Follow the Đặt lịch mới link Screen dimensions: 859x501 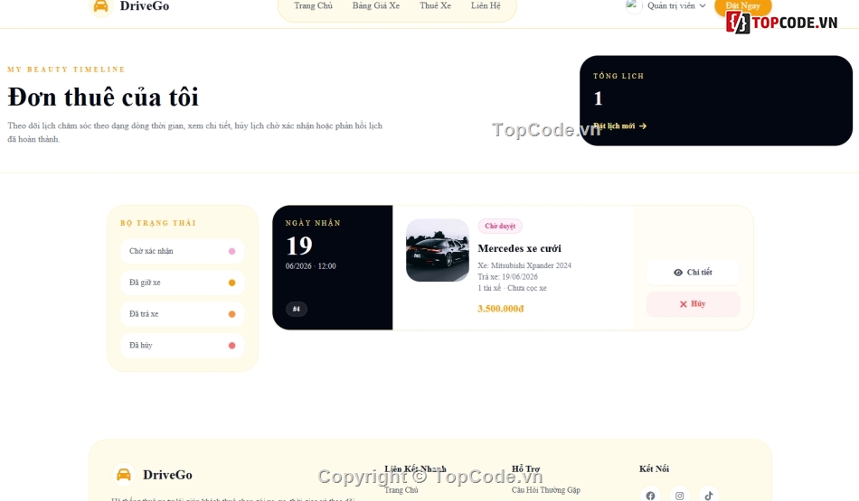[x=619, y=125]
